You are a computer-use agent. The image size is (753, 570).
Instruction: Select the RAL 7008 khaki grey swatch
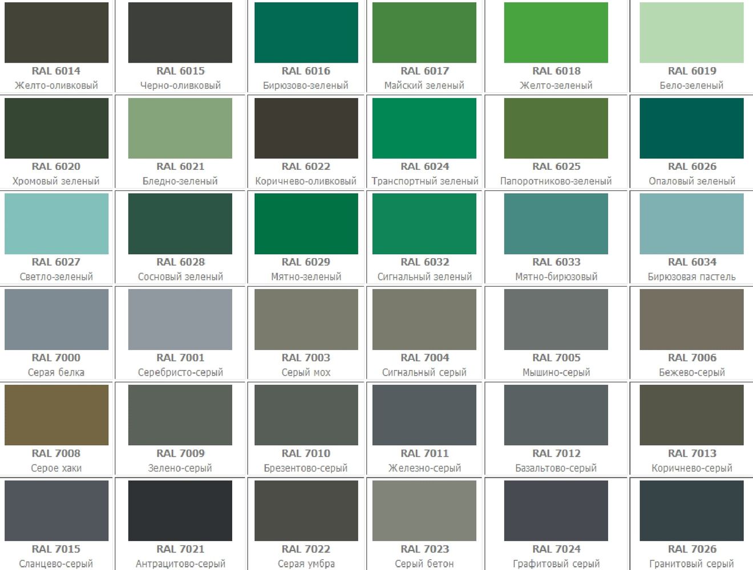tap(56, 415)
